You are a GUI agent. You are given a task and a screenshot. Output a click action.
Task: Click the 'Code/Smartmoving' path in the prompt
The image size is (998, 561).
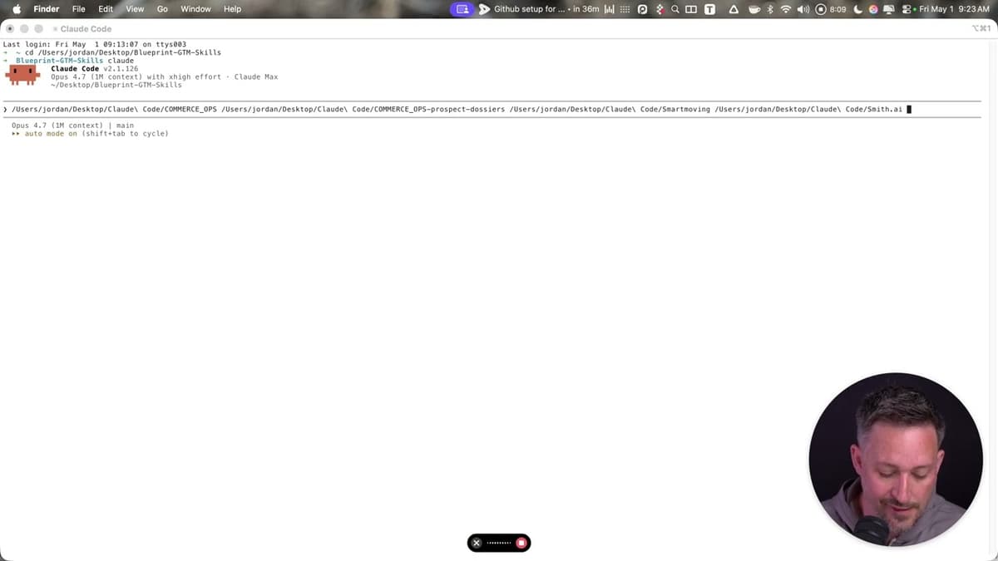coord(674,109)
